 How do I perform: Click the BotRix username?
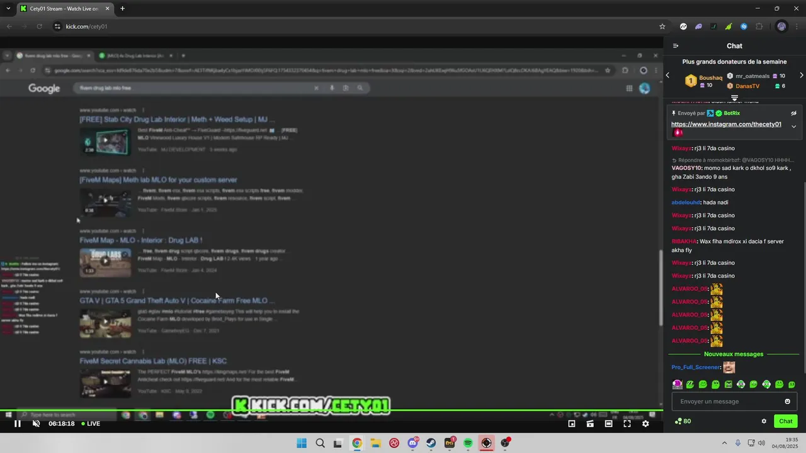732,113
